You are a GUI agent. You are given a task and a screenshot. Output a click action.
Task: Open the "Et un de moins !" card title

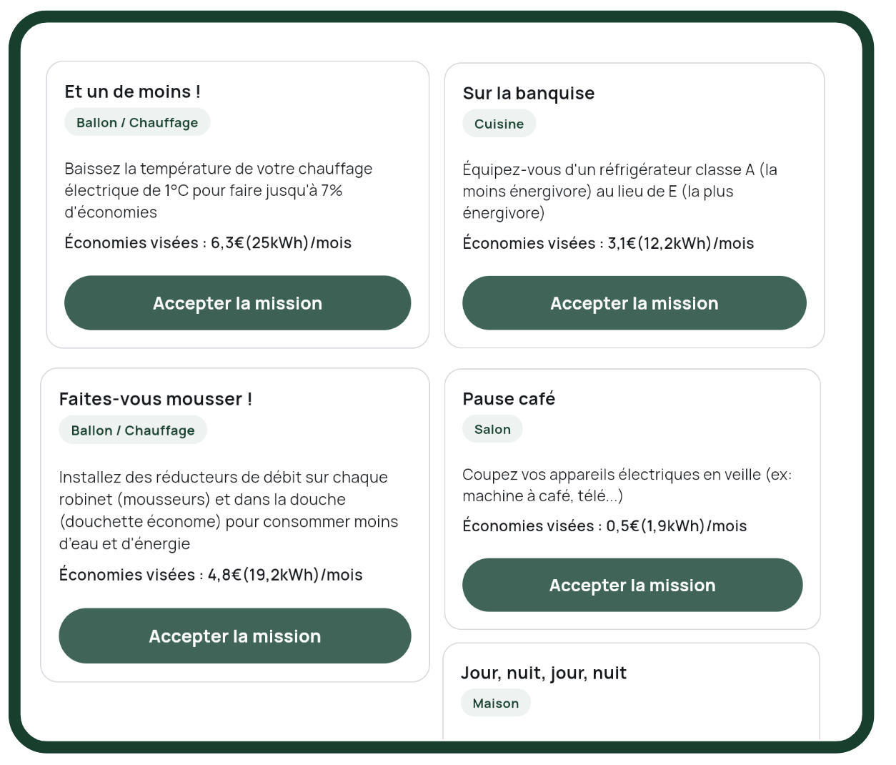pyautogui.click(x=132, y=92)
